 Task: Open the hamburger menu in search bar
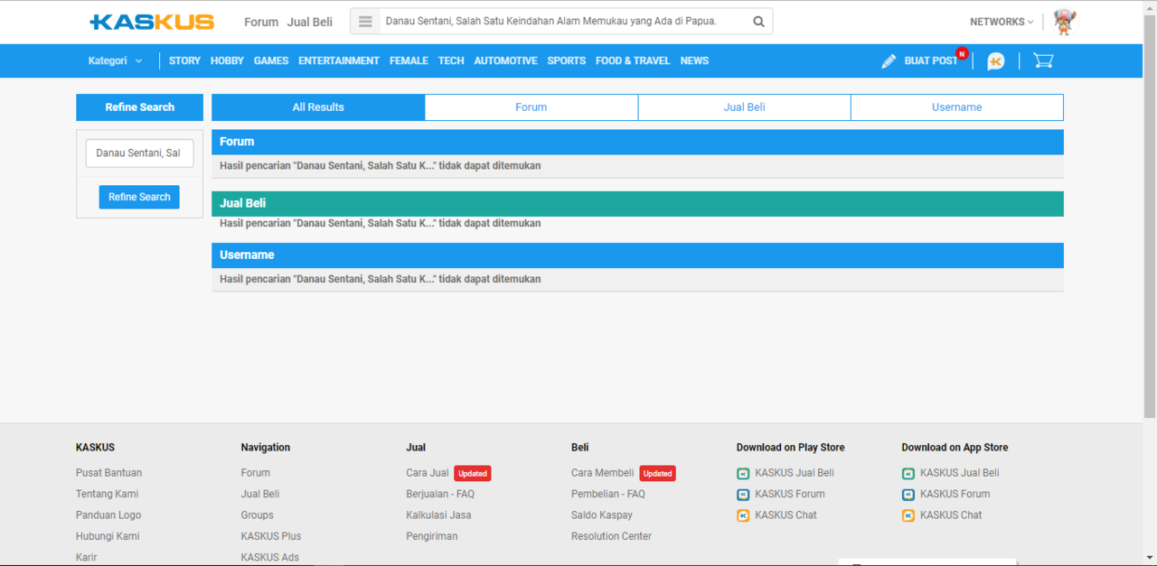click(x=365, y=22)
